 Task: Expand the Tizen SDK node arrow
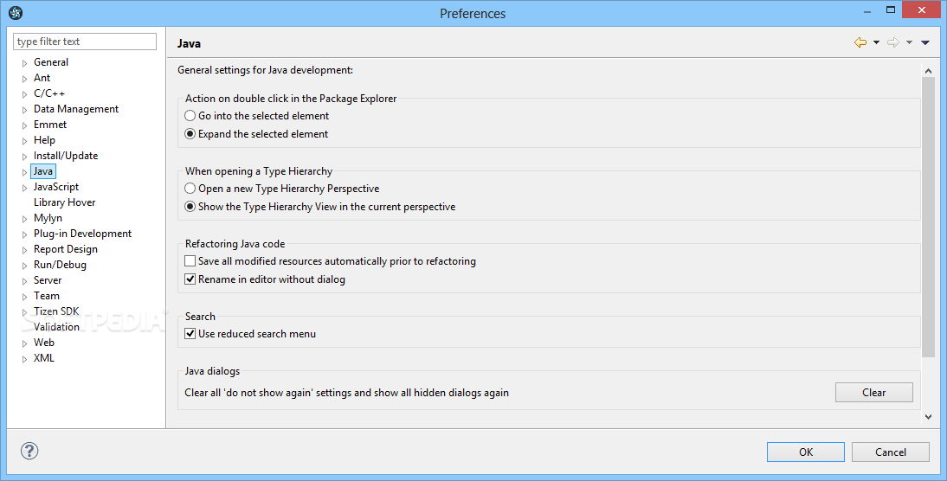tap(25, 312)
